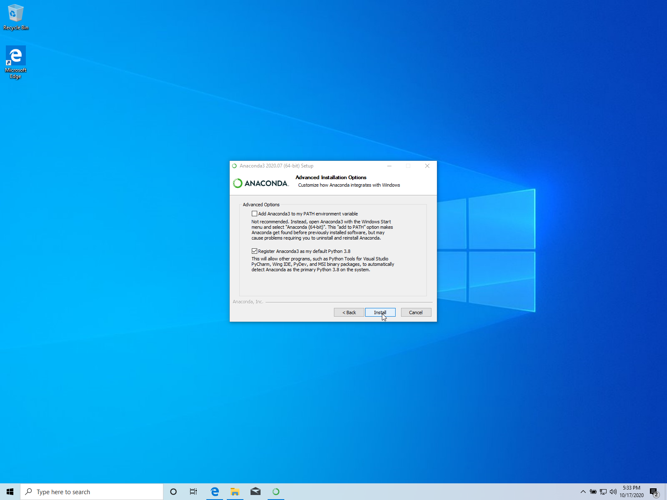Minimize the Anaconda3 Setup window

(x=389, y=166)
